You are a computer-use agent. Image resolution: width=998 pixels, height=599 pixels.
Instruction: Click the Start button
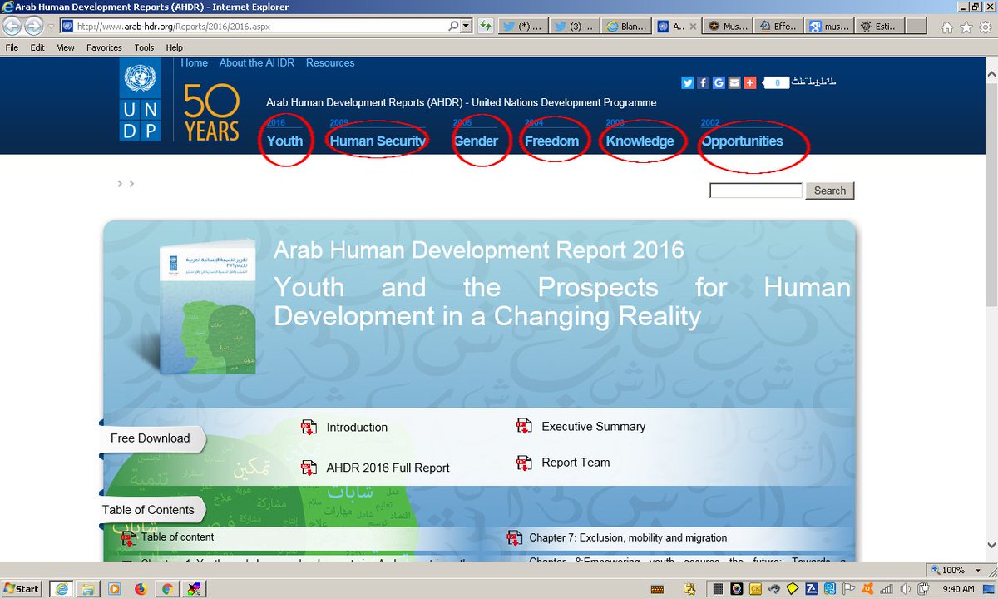tap(22, 589)
